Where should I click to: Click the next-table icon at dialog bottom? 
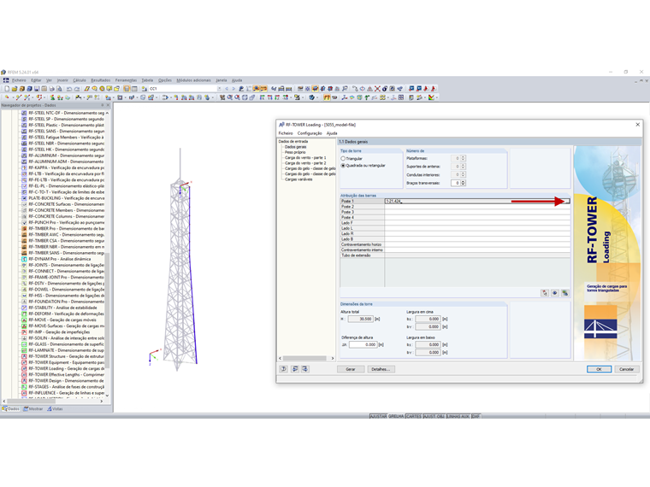coord(304,369)
